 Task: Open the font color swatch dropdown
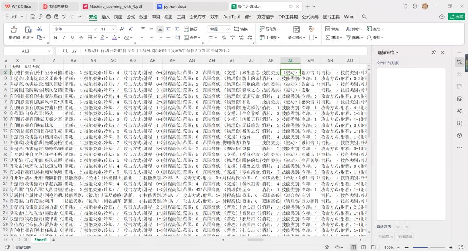119,38
